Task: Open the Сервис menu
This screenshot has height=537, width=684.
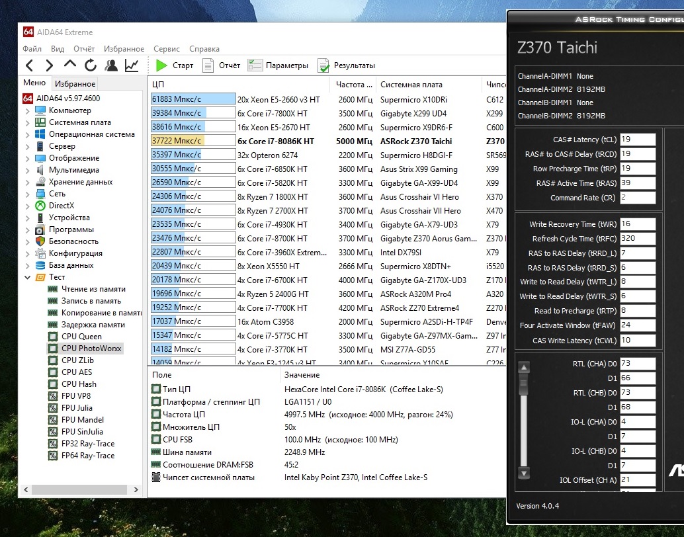Action: pyautogui.click(x=166, y=49)
